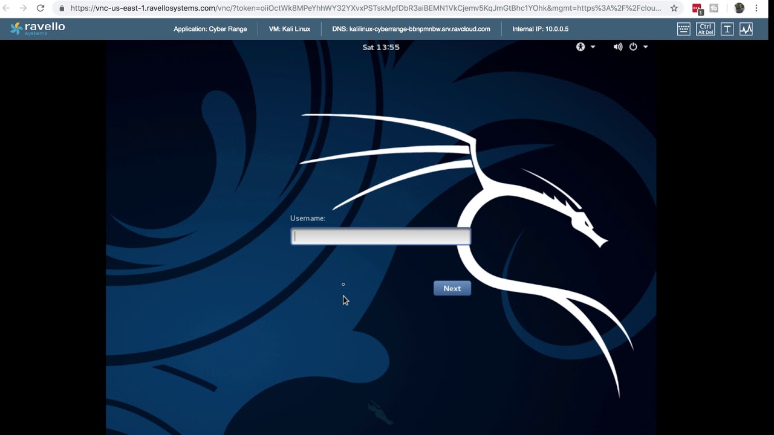Screen dimensions: 774x435
Task: Open the red extension with badge 1
Action: 698,9
